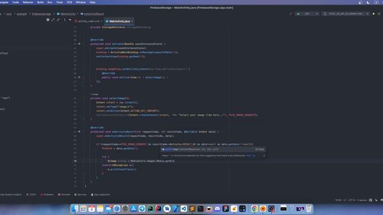Close the activity_main.xml tab
The height and width of the screenshot is (215, 383).
(102, 21)
